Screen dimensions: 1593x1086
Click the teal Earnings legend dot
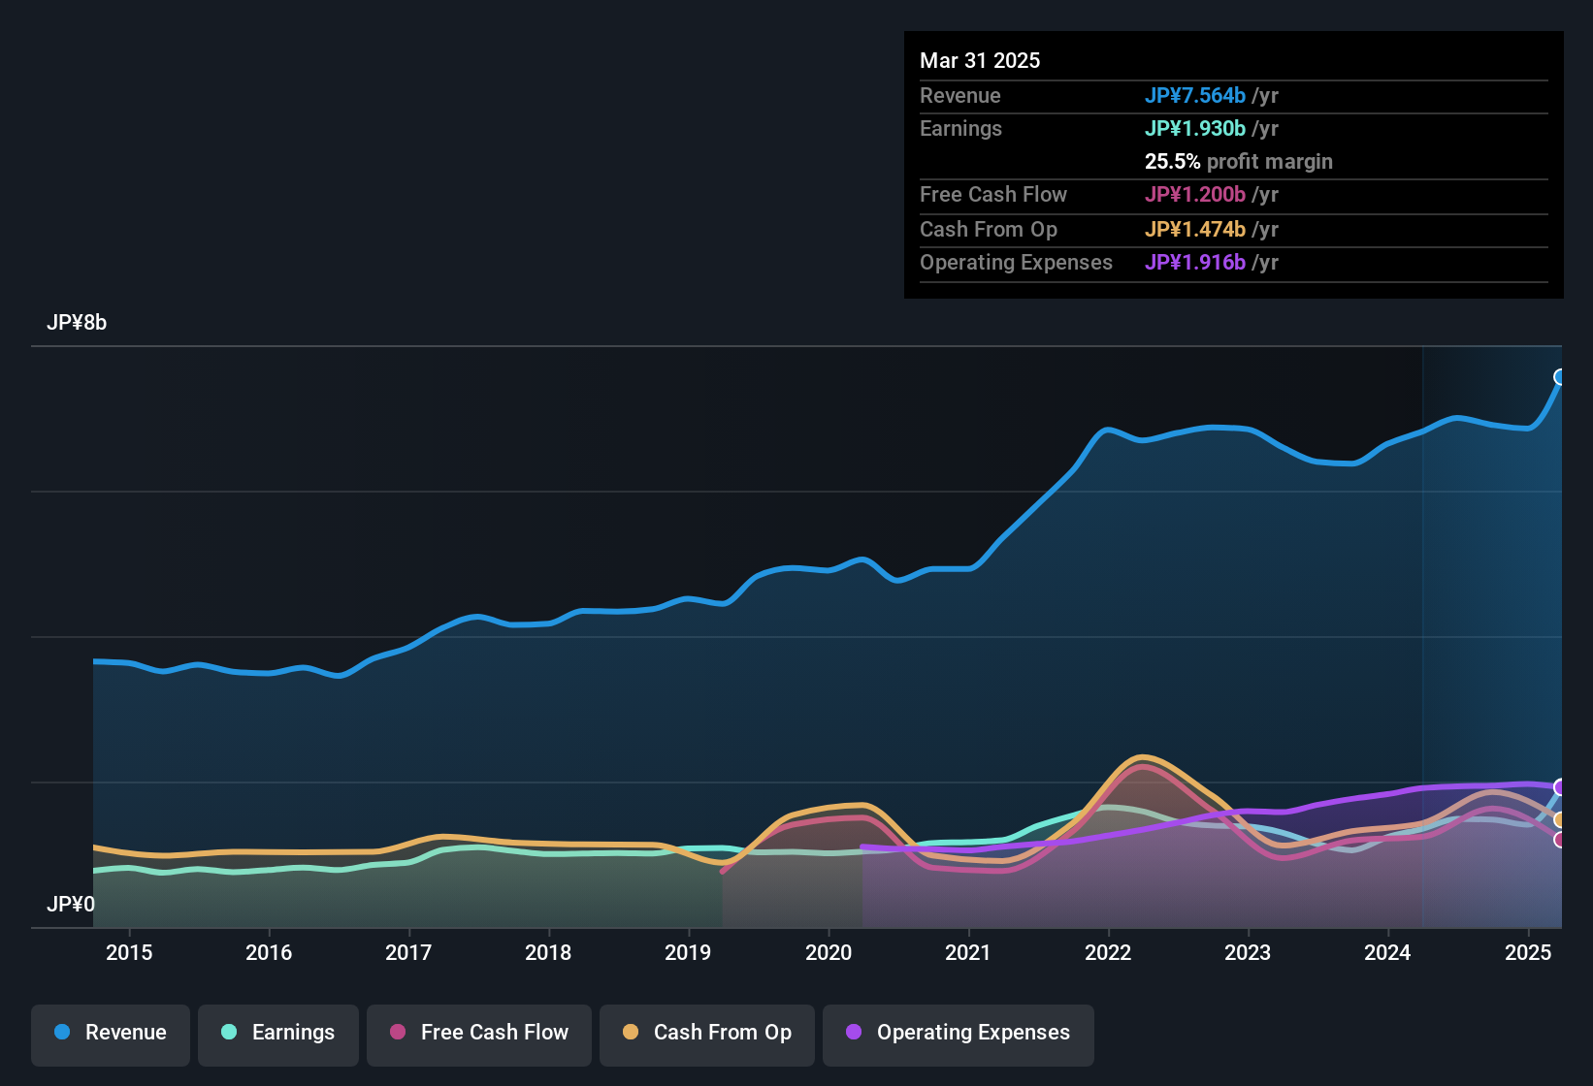pyautogui.click(x=229, y=1033)
